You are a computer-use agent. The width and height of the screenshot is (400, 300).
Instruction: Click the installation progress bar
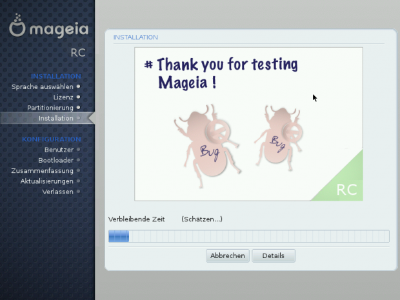click(x=248, y=237)
